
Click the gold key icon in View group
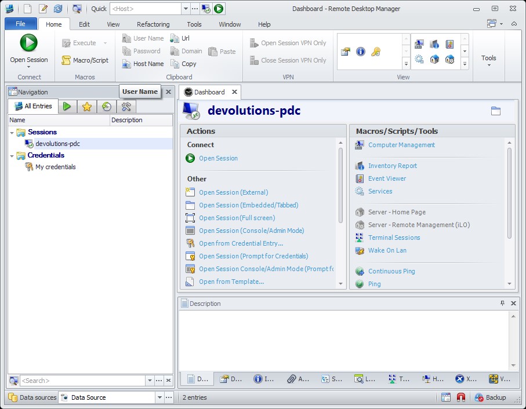[x=375, y=52]
